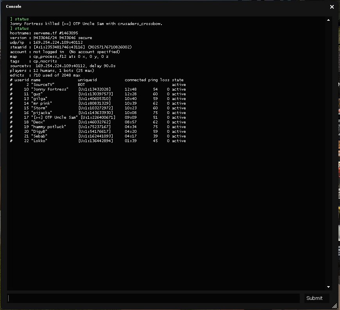The height and width of the screenshot is (310, 340).
Task: Click the uniqueid [U:1:136442894] of Lokko
Action: point(95,141)
